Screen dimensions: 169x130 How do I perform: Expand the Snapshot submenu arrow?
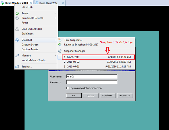[55, 40]
